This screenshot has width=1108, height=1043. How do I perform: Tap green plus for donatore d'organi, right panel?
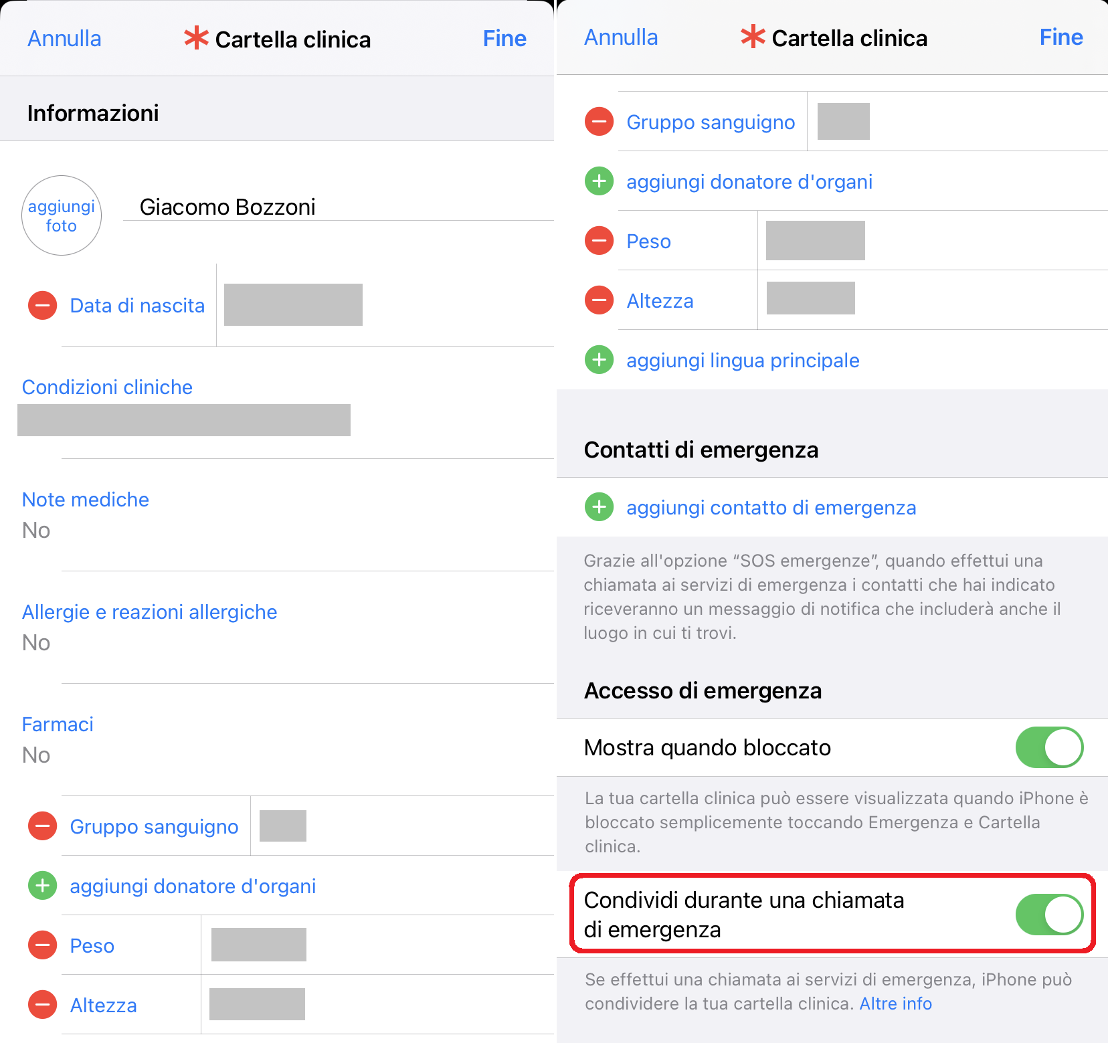click(599, 181)
